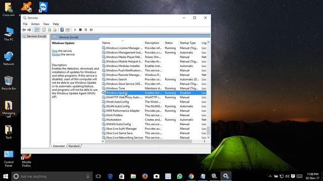The width and height of the screenshot is (323, 181).
Task: Select the Windows Media Player Network row
Action: click(x=154, y=57)
